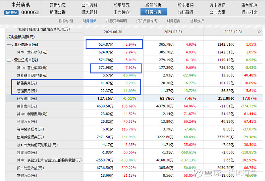Click the 2024-03-31 column header
This screenshot has width=265, height=181.
pos(173,32)
